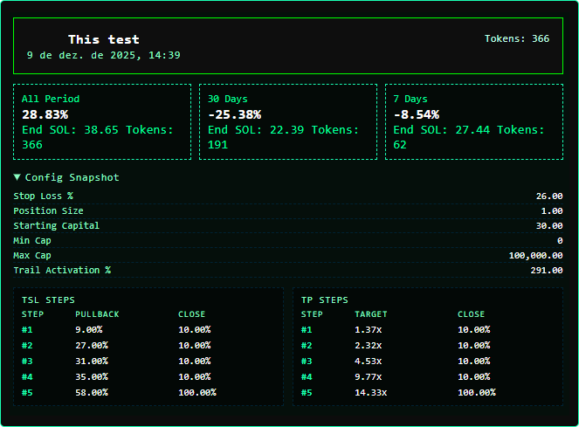Image resolution: width=579 pixels, height=427 pixels.
Task: Click the Stop Loss % value 26.00
Action: 549,196
